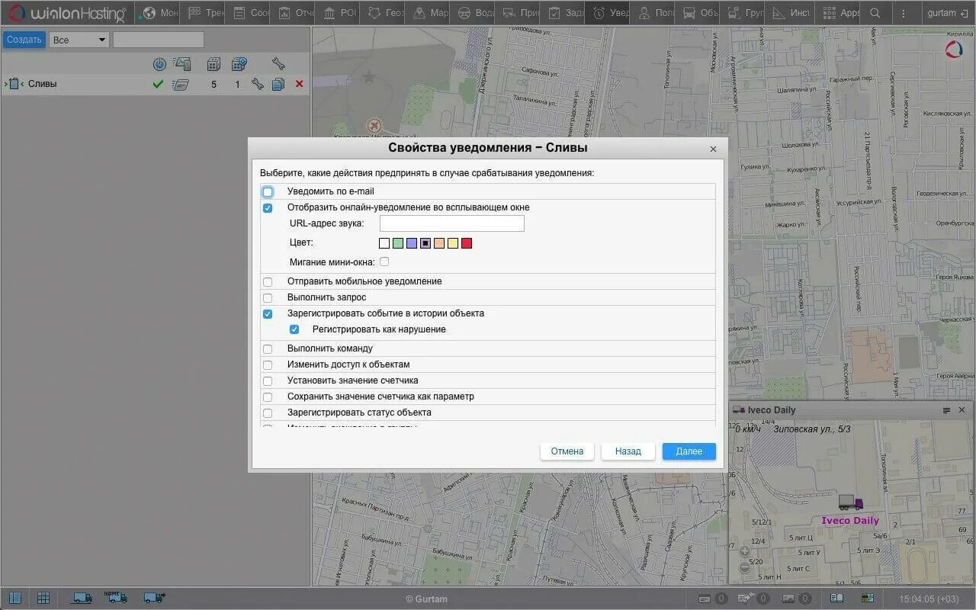Open the Инструменты ruler tab
976x610 pixels.
click(x=788, y=13)
